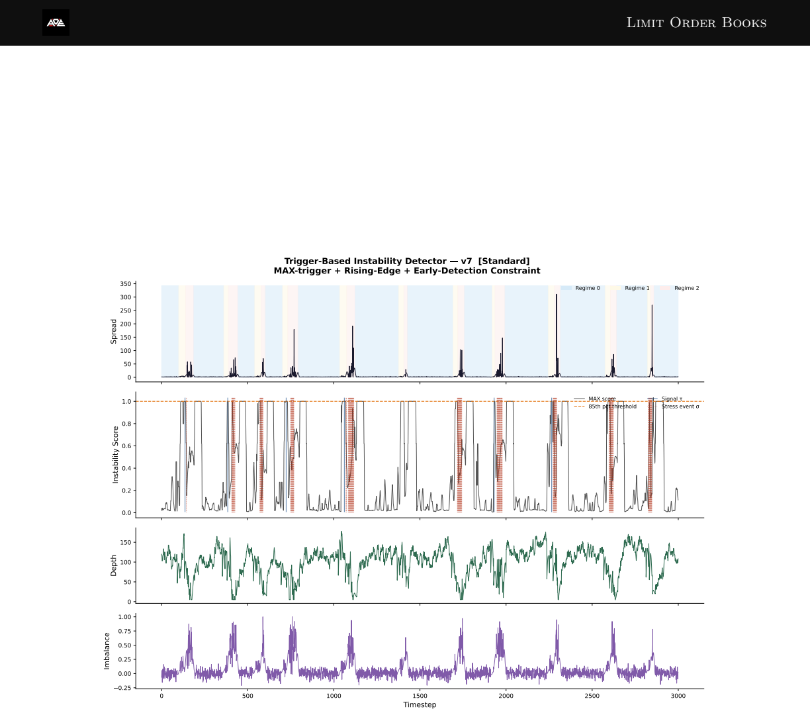Click the 'MAX score' legend entry

pyautogui.click(x=595, y=399)
